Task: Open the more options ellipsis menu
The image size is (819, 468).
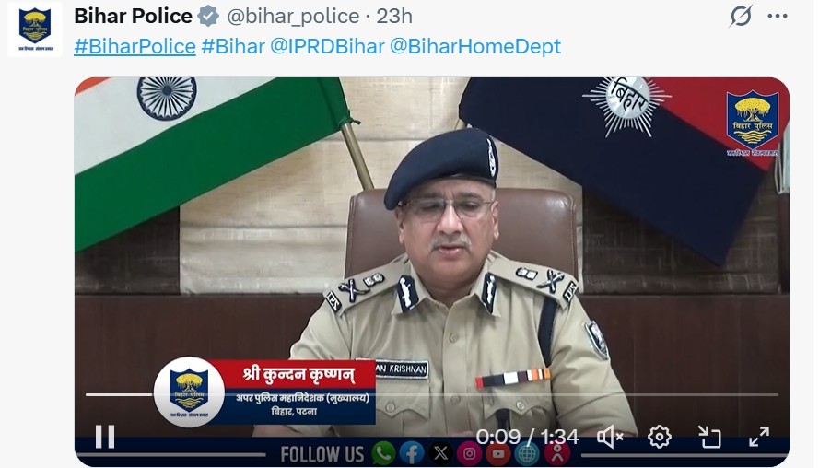Action: (x=778, y=17)
